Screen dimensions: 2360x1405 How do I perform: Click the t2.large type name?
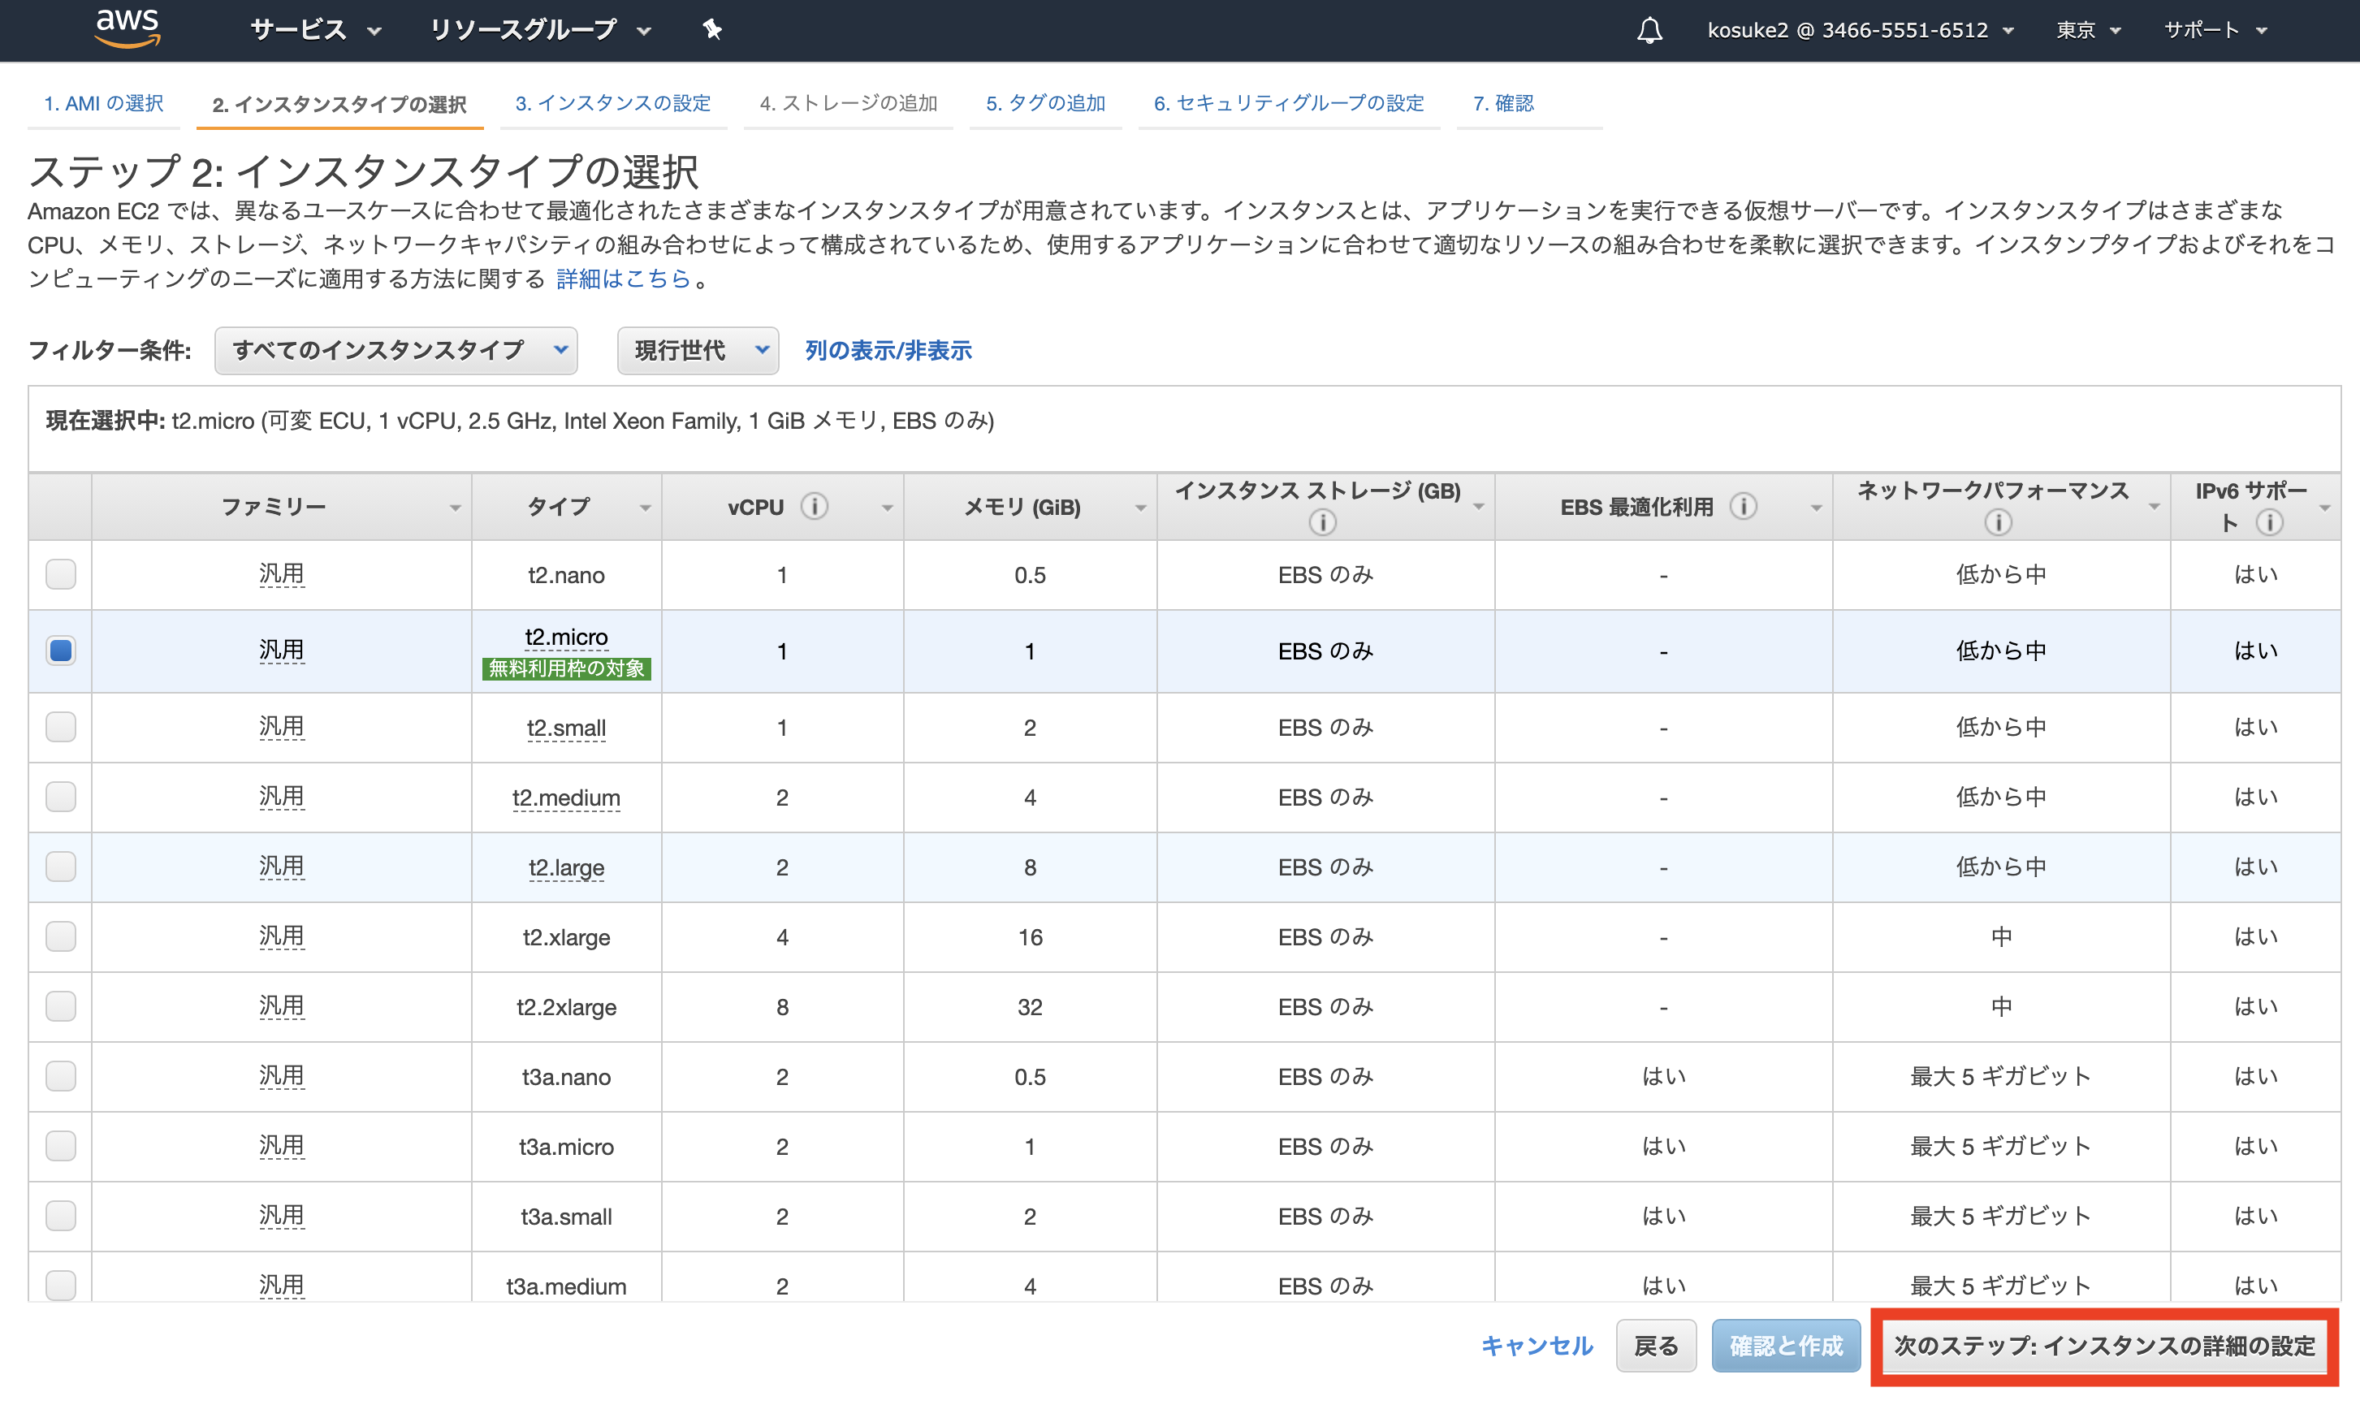point(566,867)
